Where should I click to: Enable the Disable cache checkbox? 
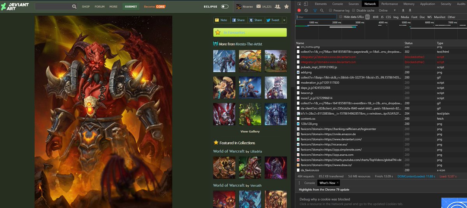coord(354,10)
